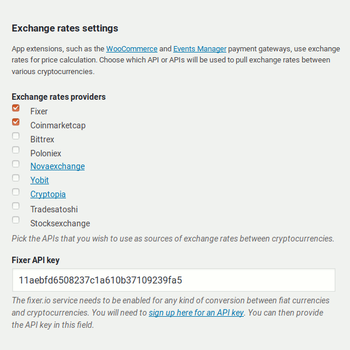Follow the Events Manager link
The width and height of the screenshot is (350, 350).
[x=199, y=48]
